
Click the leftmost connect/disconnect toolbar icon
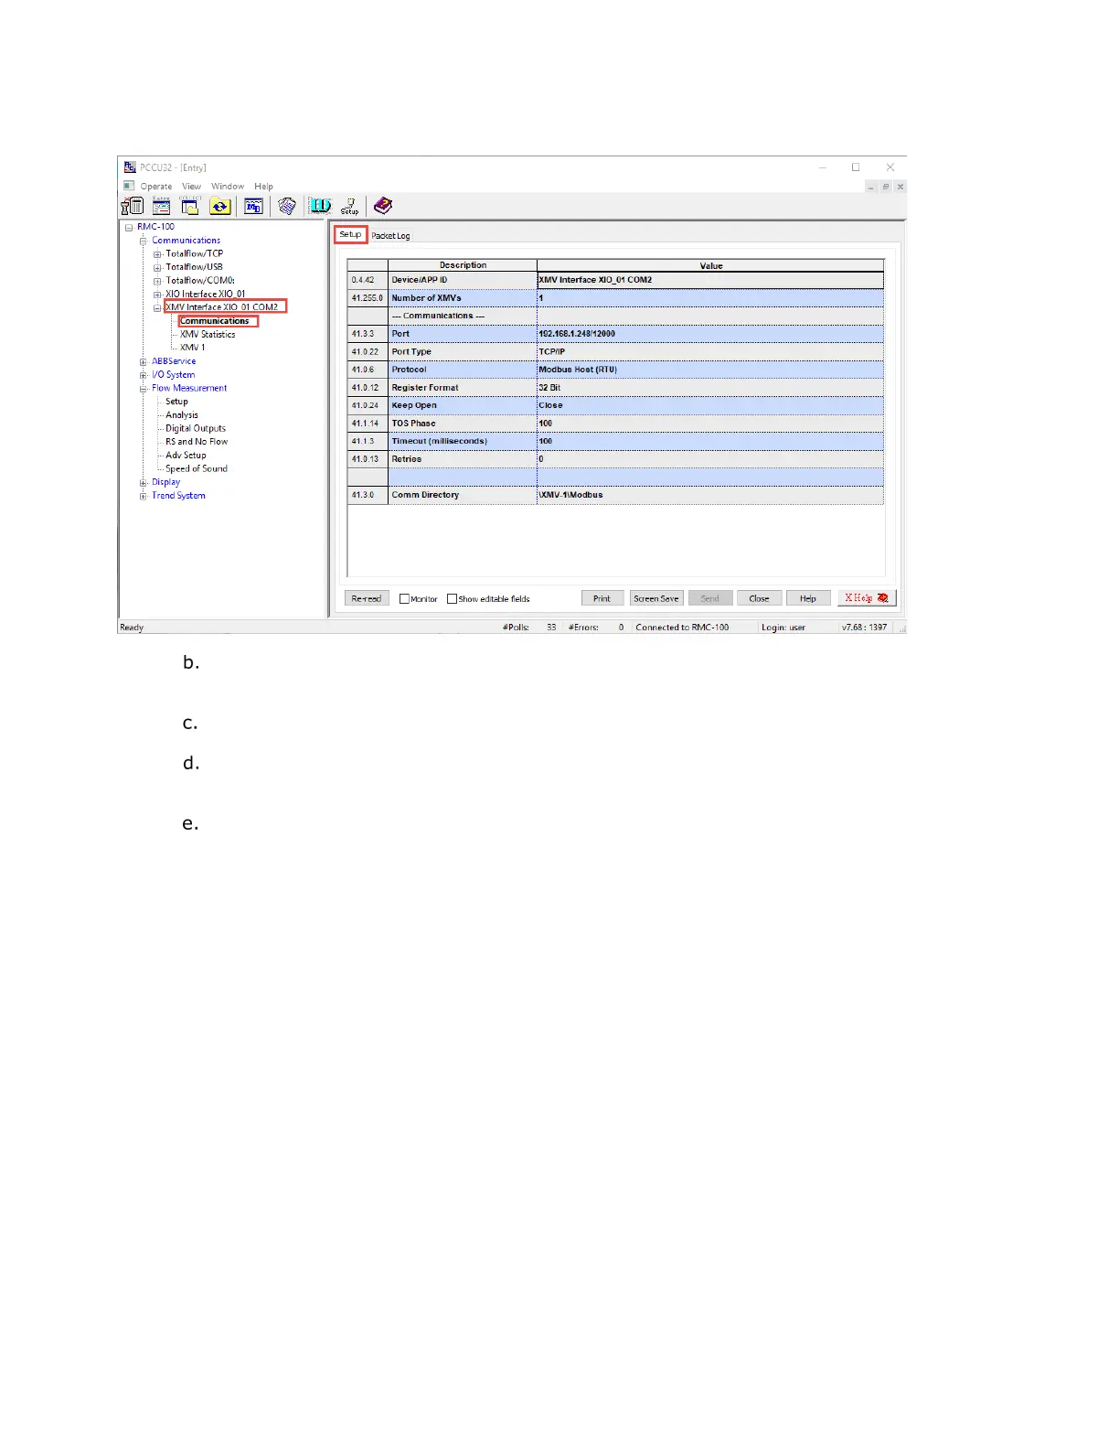[133, 207]
